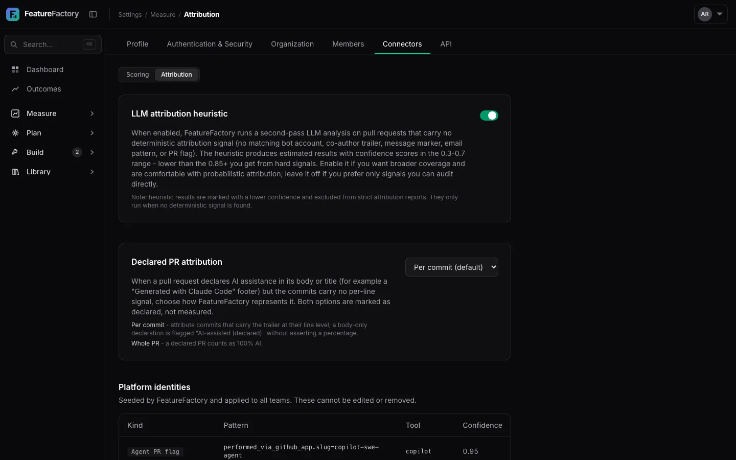Click the Outcomes trend icon

(x=15, y=89)
